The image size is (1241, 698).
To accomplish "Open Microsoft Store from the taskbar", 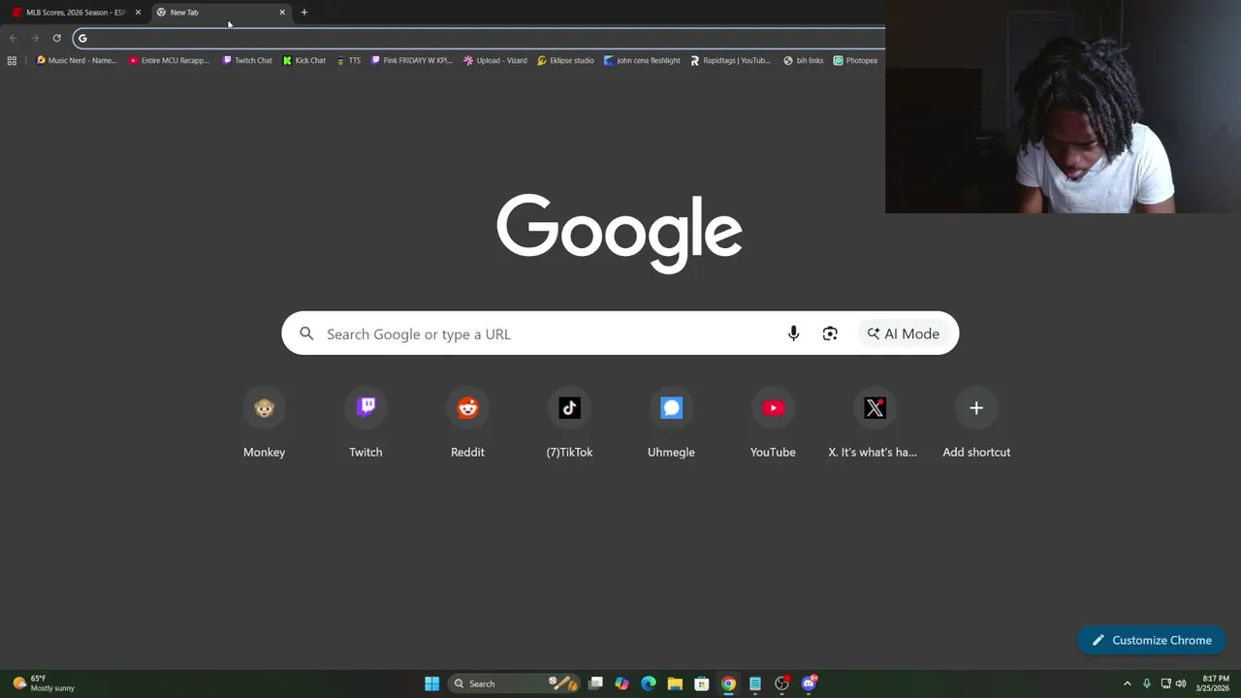I will click(x=701, y=683).
